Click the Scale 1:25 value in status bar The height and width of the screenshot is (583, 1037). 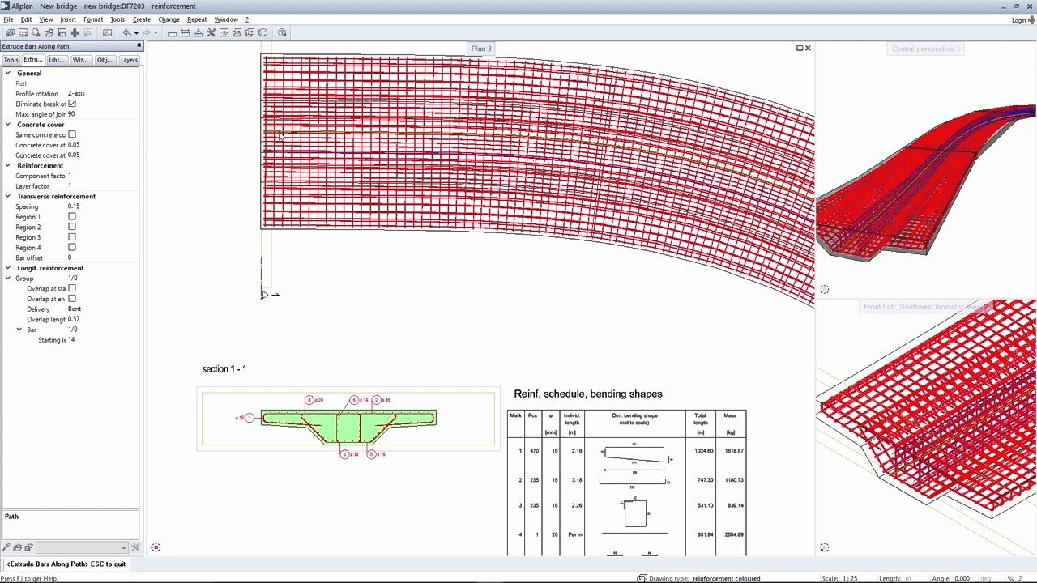(848, 578)
